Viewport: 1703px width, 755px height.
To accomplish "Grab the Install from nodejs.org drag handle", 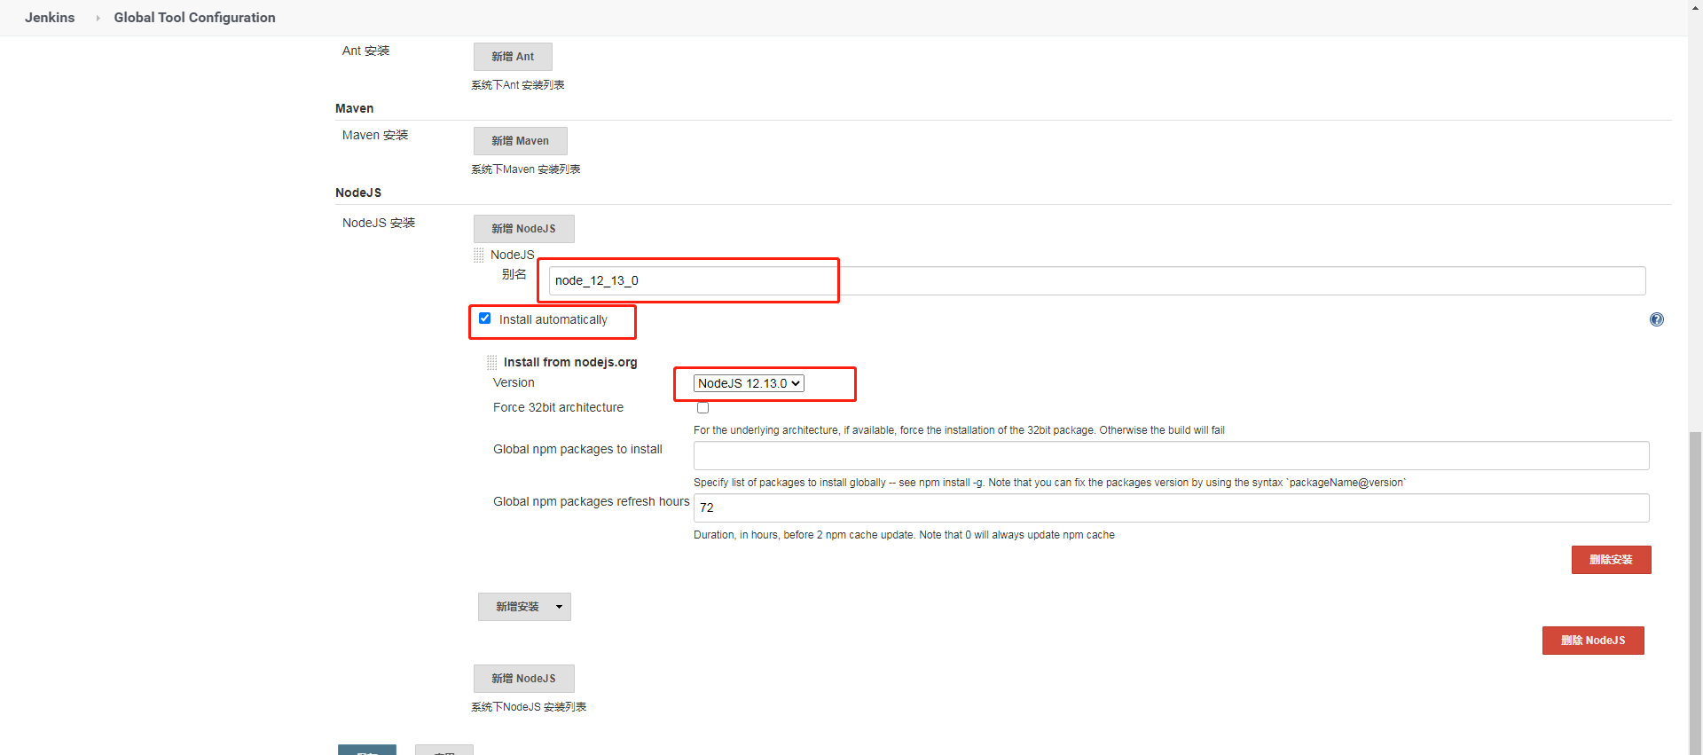I will tap(492, 363).
